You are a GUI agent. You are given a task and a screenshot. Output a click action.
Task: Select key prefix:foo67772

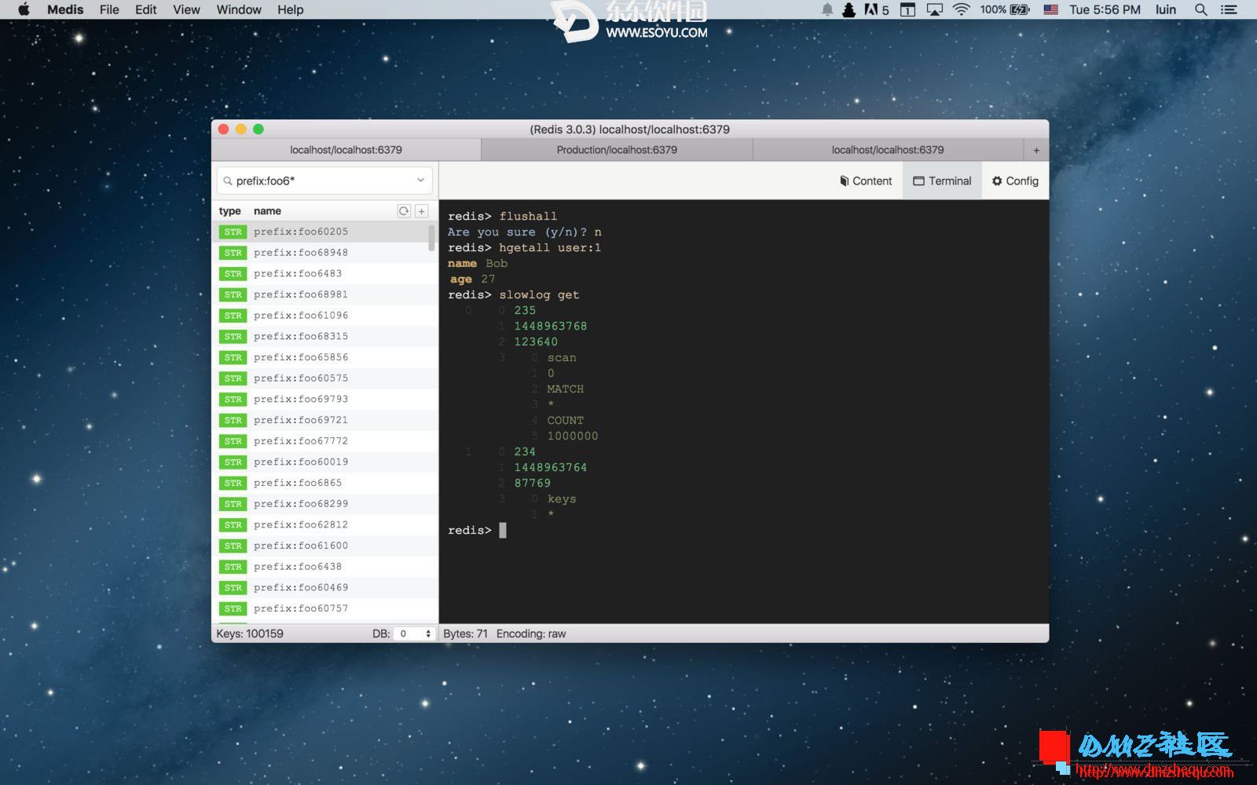(325, 441)
